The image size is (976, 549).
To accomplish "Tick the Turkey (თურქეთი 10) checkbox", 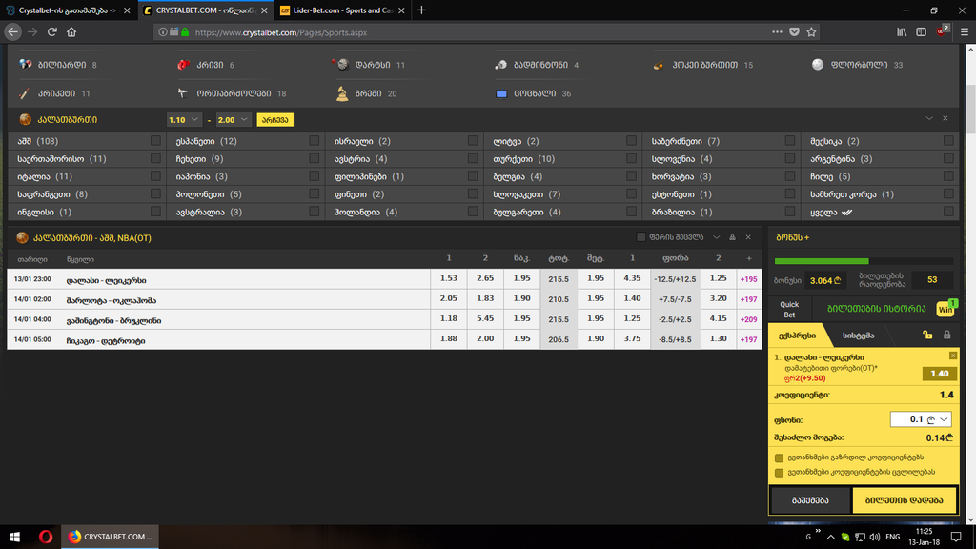I will [632, 159].
